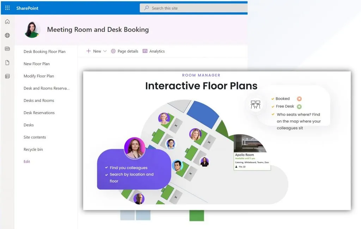
Task: Open My lists rail icon
Action: (x=7, y=76)
